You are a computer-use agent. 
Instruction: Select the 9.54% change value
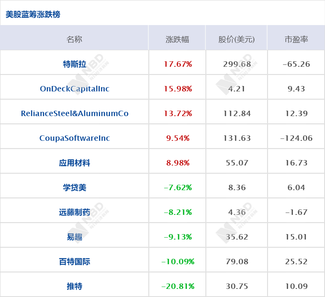pyautogui.click(x=178, y=138)
